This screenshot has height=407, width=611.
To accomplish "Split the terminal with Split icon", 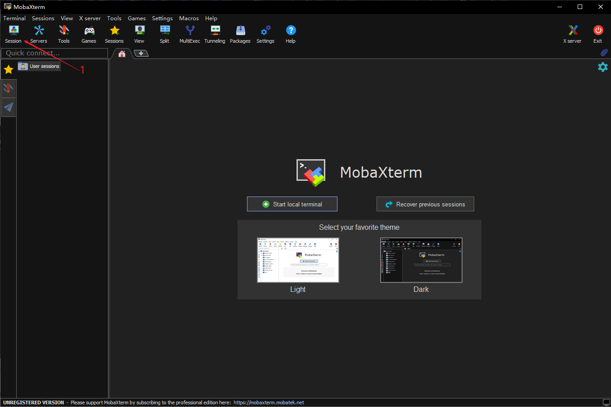I will click(x=165, y=34).
